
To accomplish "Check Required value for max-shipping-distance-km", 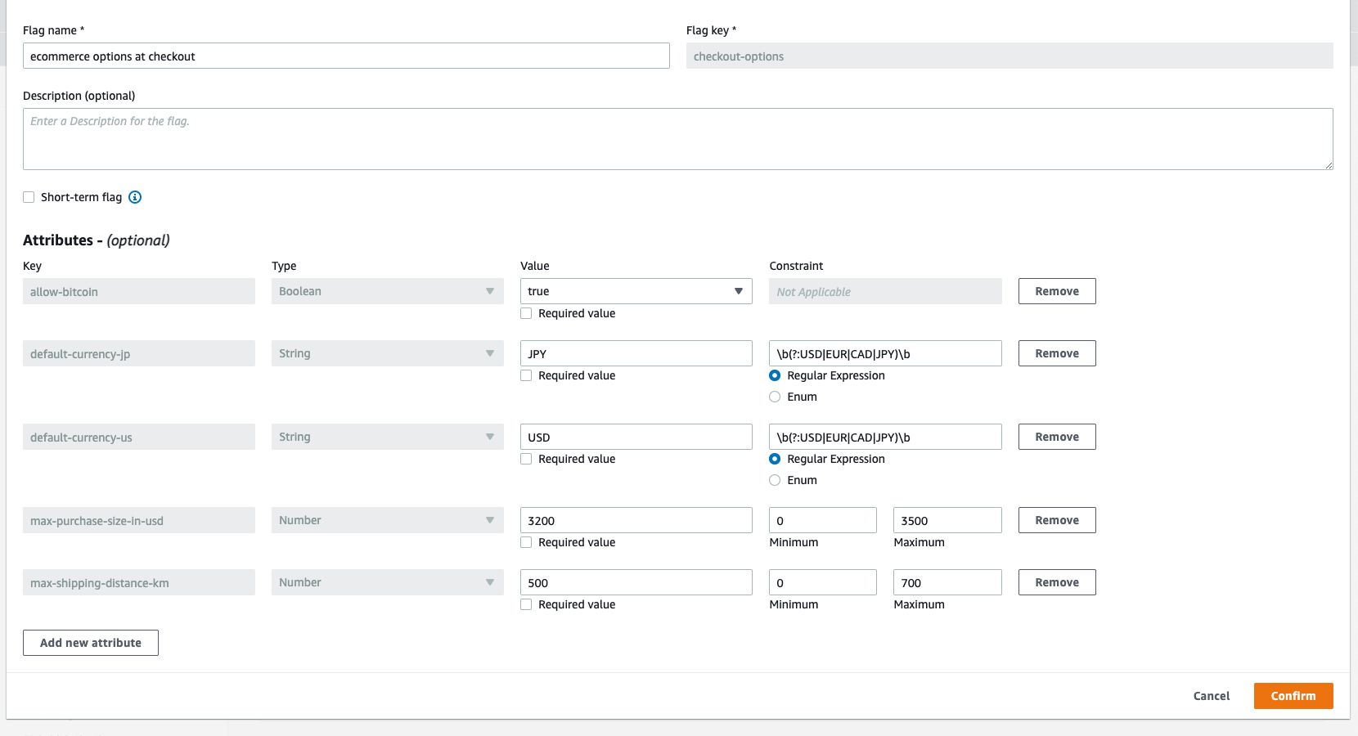I will click(x=526, y=604).
